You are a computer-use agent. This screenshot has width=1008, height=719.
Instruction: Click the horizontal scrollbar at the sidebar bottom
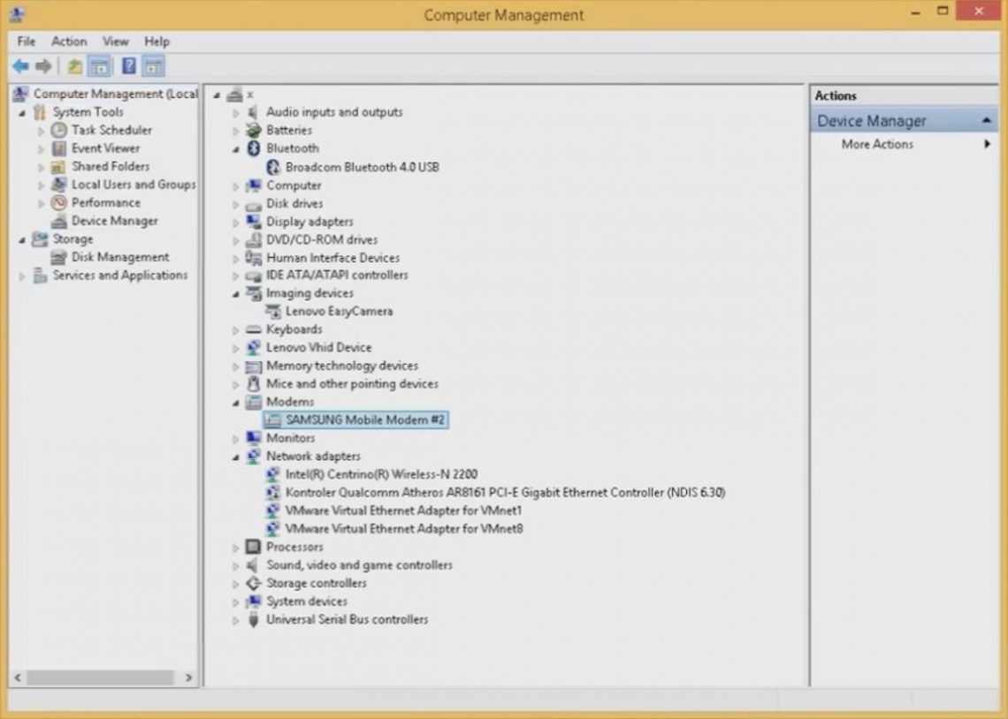click(x=102, y=677)
